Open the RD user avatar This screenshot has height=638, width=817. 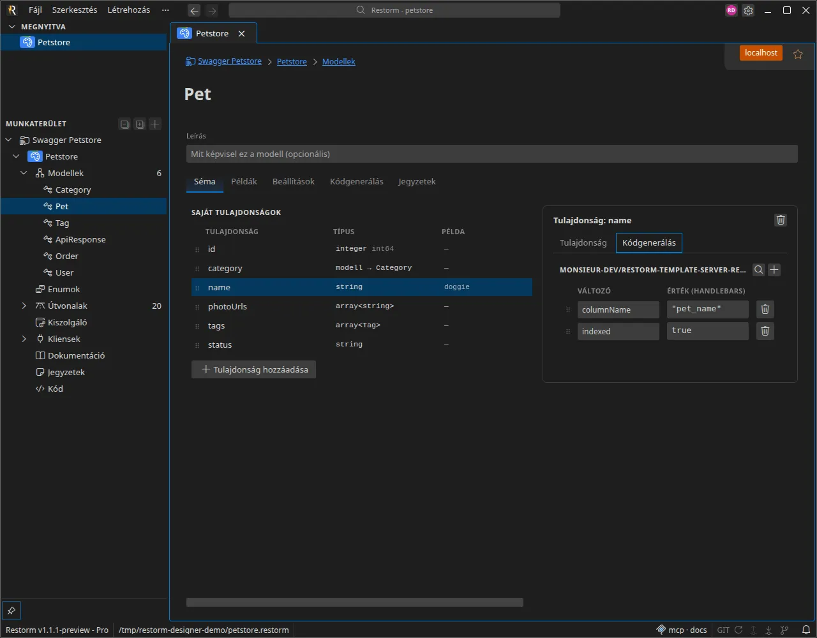(x=731, y=10)
